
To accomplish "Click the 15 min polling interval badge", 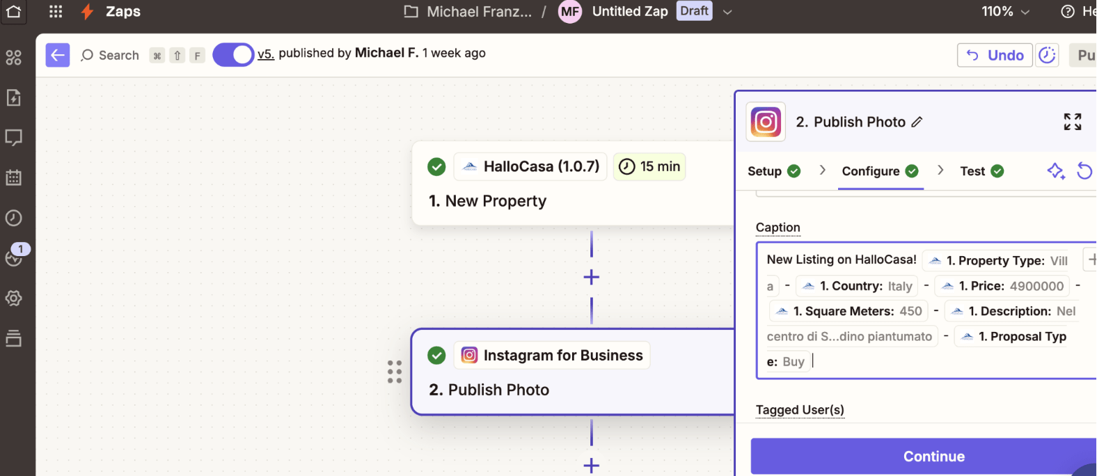I will click(649, 166).
